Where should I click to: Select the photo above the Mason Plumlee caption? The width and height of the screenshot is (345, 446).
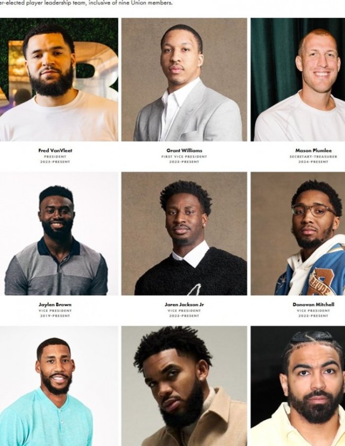[x=298, y=80]
